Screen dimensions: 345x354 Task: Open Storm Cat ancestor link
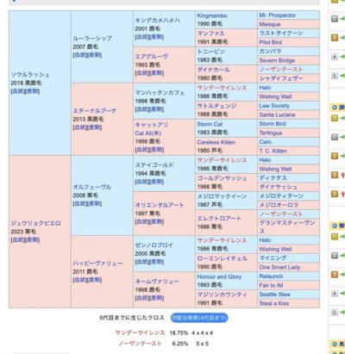pyautogui.click(x=210, y=124)
